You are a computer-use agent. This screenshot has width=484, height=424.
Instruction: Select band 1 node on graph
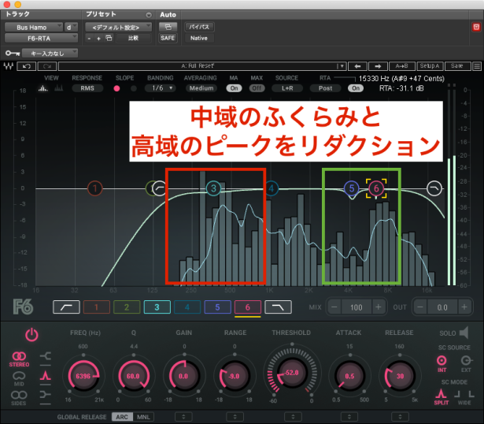(x=94, y=188)
